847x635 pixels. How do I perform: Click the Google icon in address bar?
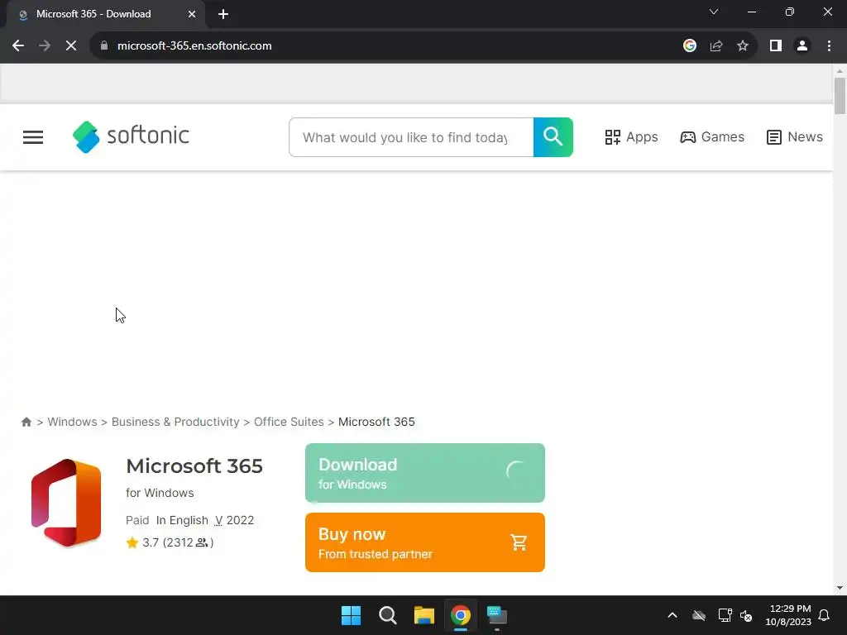(690, 46)
